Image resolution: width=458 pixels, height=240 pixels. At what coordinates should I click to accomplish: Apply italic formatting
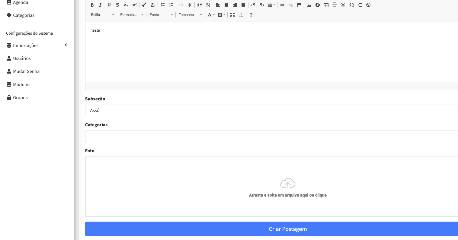[x=101, y=5]
